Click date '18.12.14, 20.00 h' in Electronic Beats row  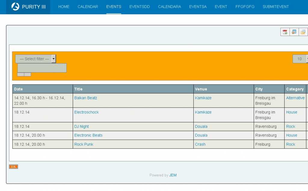29,135
